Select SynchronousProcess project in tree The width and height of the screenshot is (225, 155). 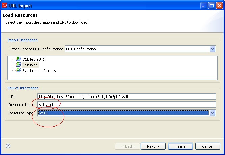(x=39, y=71)
